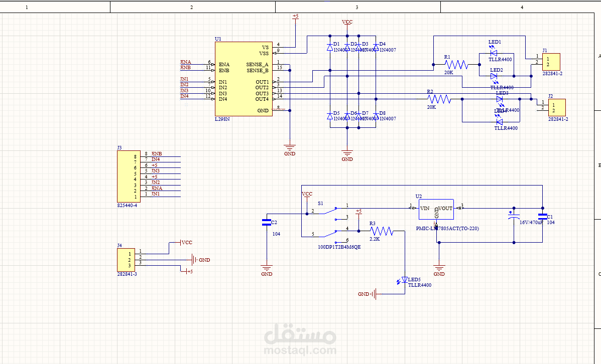The height and width of the screenshot is (364, 601).
Task: Click the +5 port on J4 pin 3
Action: coord(187,271)
